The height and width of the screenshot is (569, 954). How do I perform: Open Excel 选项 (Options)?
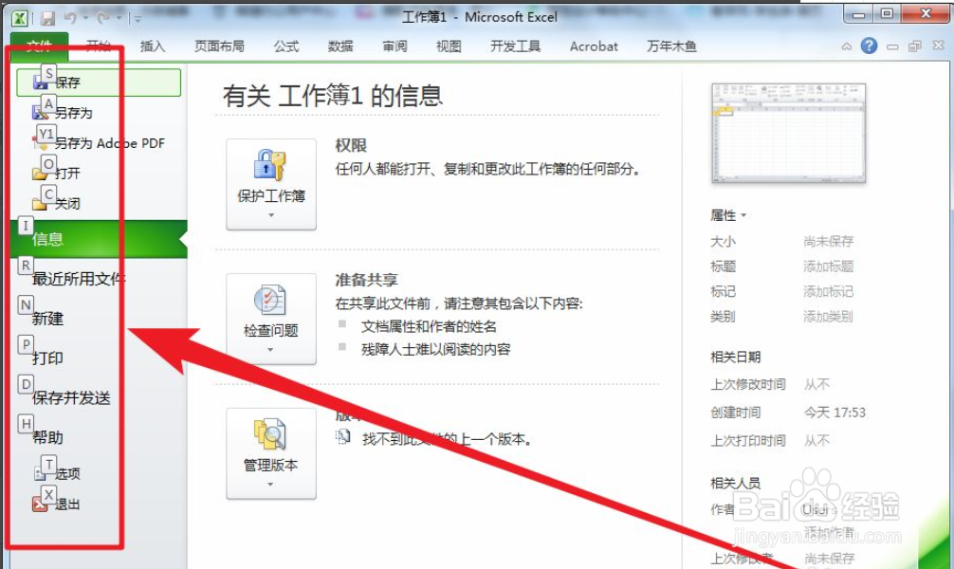click(x=57, y=473)
